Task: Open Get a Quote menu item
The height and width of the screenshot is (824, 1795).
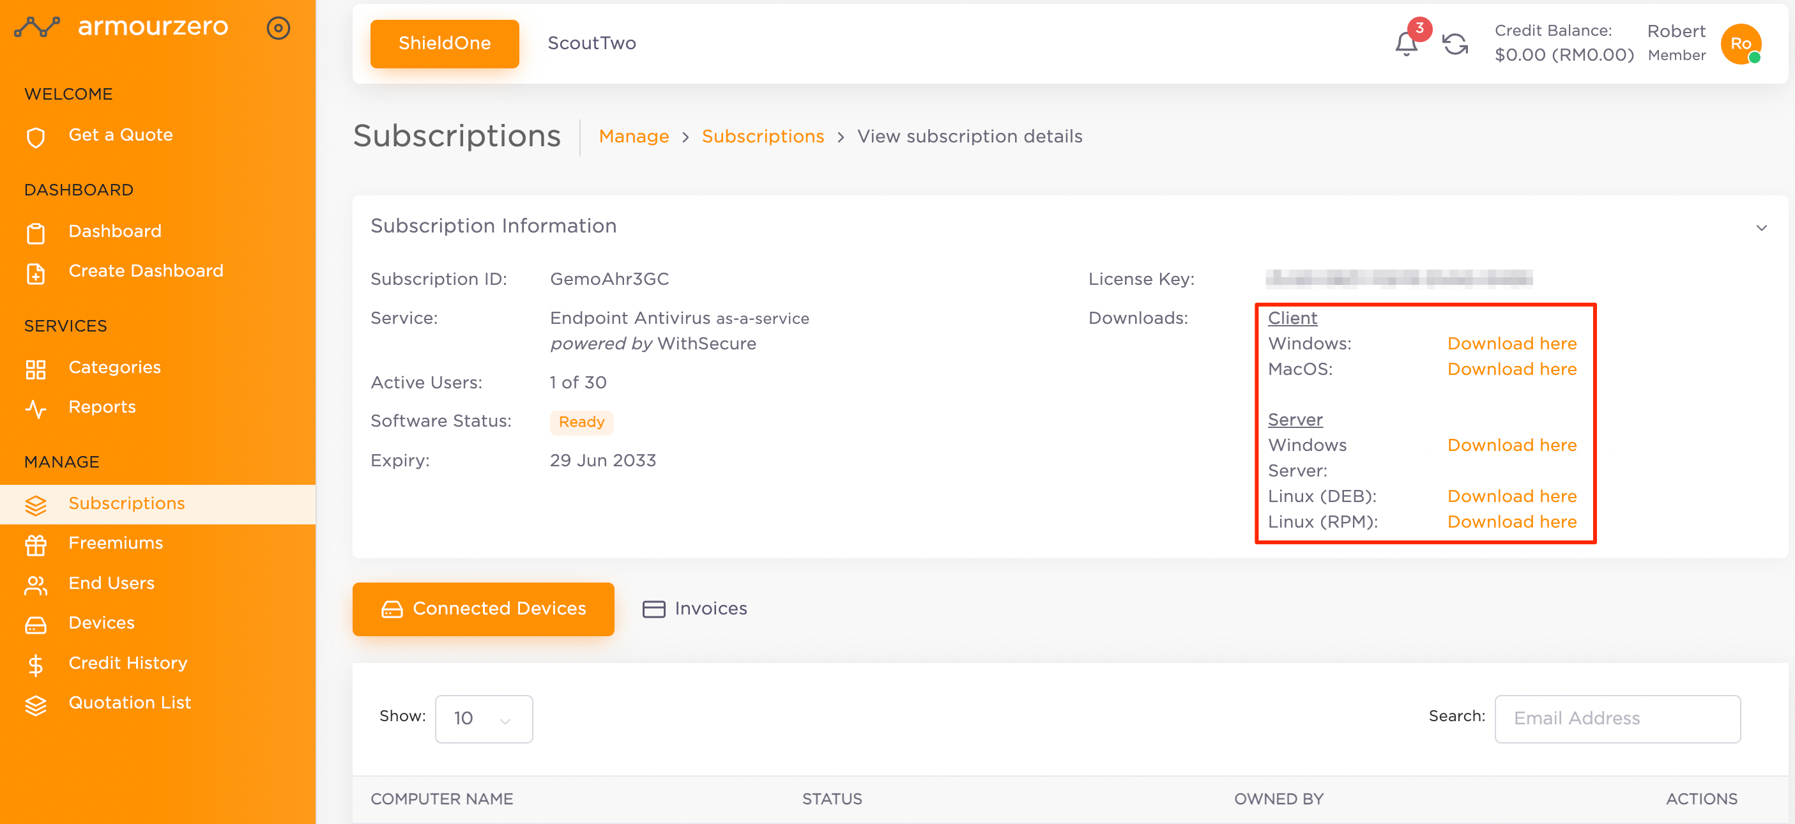Action: click(158, 135)
